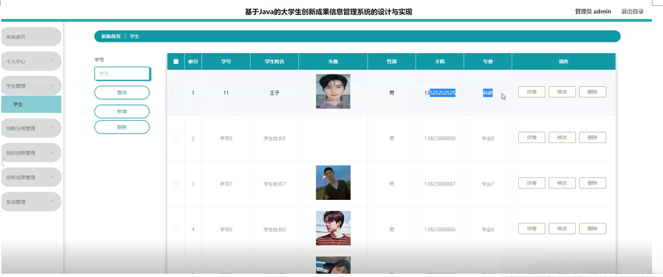Open 详情 for student 王子
This screenshot has height=277, width=663.
tap(531, 92)
